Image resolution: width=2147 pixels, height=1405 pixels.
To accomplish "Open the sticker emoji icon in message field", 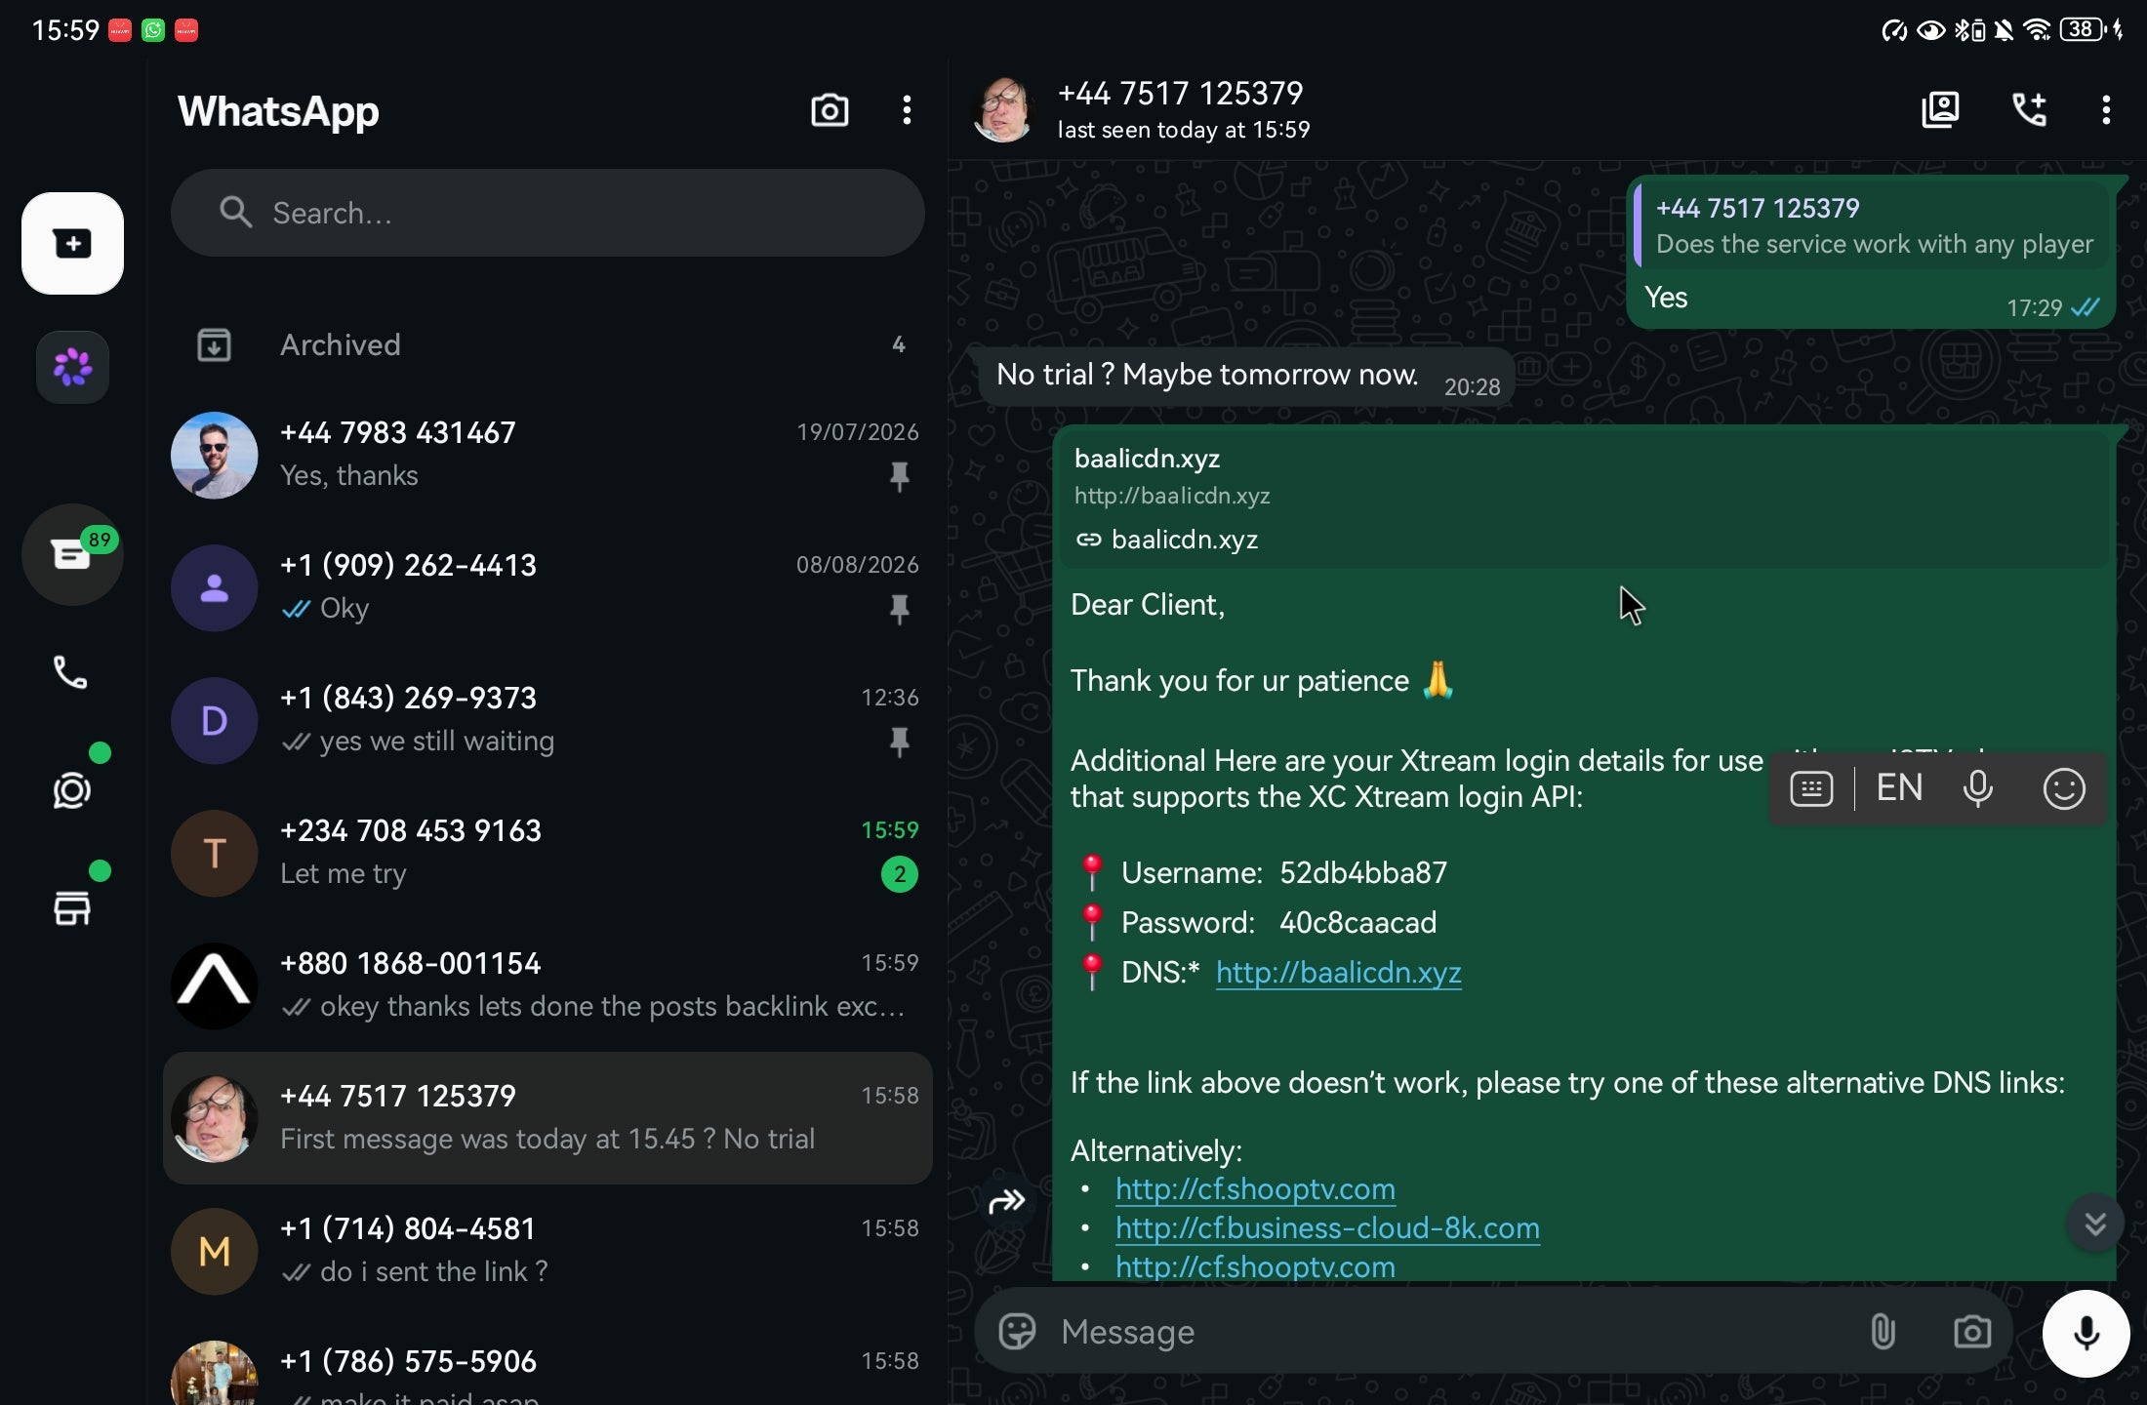I will click(1017, 1332).
